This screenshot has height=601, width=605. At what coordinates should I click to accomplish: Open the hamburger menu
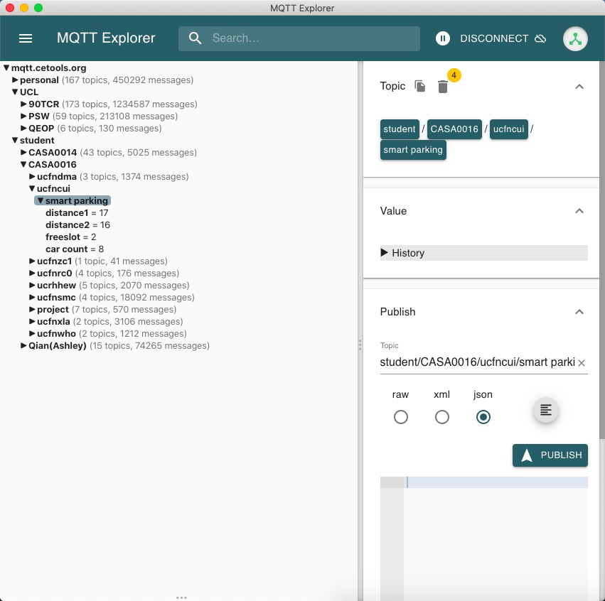[x=26, y=38]
